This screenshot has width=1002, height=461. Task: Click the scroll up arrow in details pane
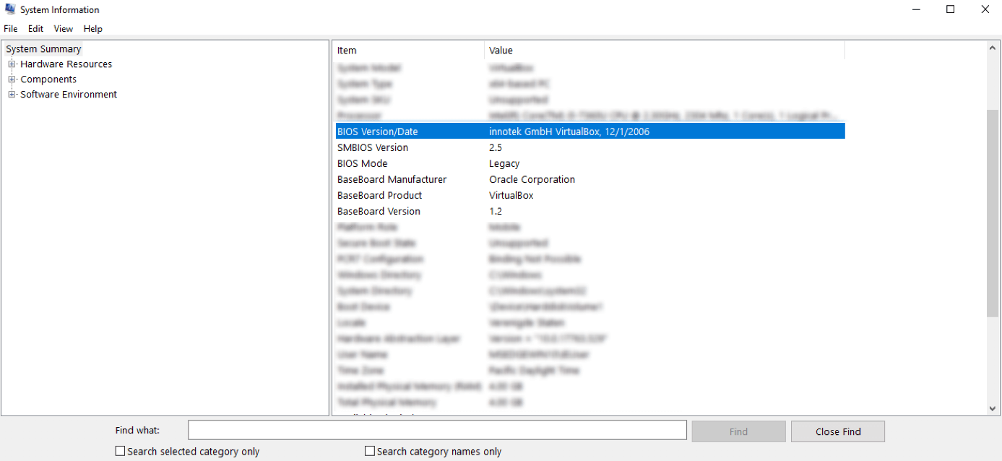pos(993,48)
